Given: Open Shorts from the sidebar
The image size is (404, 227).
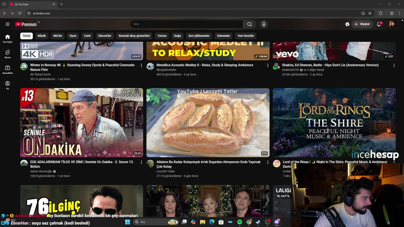Looking at the screenshot, I should tap(8, 54).
